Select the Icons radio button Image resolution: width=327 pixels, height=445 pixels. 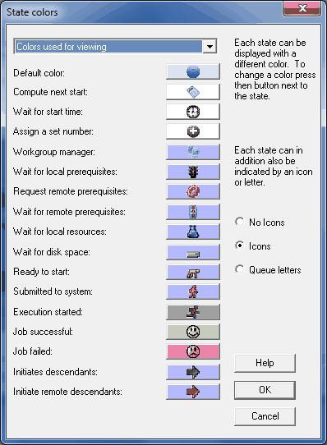tap(253, 245)
